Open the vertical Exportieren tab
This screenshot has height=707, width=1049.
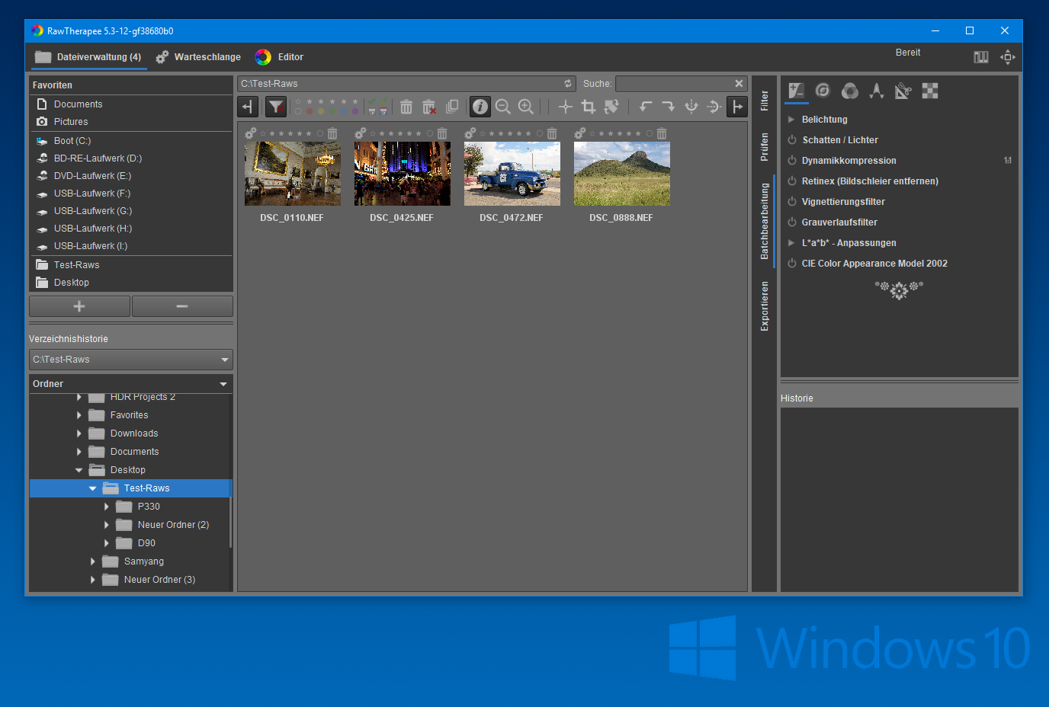[x=765, y=306]
